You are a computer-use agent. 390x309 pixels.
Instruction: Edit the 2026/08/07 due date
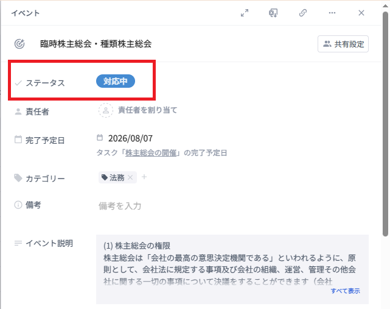(130, 138)
